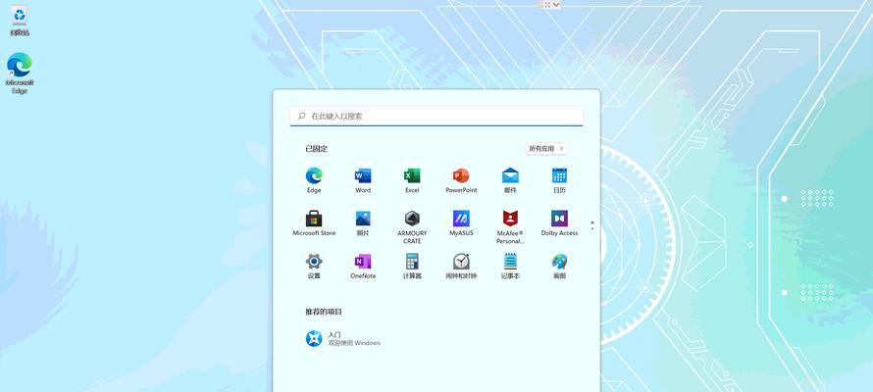Screen dimensions: 873x392
Task: Click the 所有应用 all apps button
Action: coord(546,148)
